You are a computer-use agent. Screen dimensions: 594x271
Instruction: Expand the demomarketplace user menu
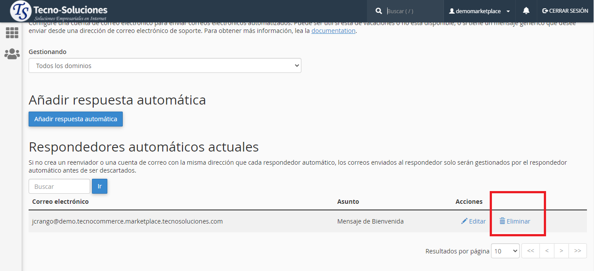tap(479, 11)
